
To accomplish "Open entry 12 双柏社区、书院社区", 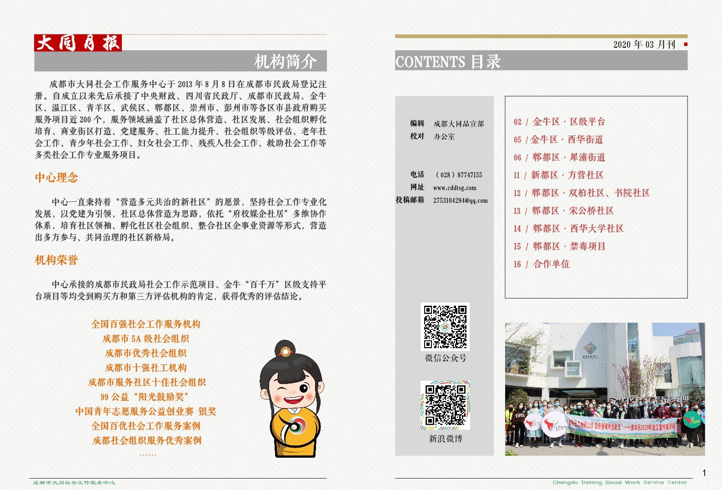I will pos(582,193).
